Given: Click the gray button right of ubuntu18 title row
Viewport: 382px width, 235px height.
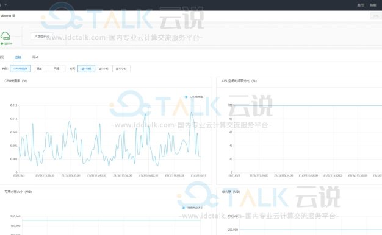Looking at the screenshot, I should coord(376,16).
